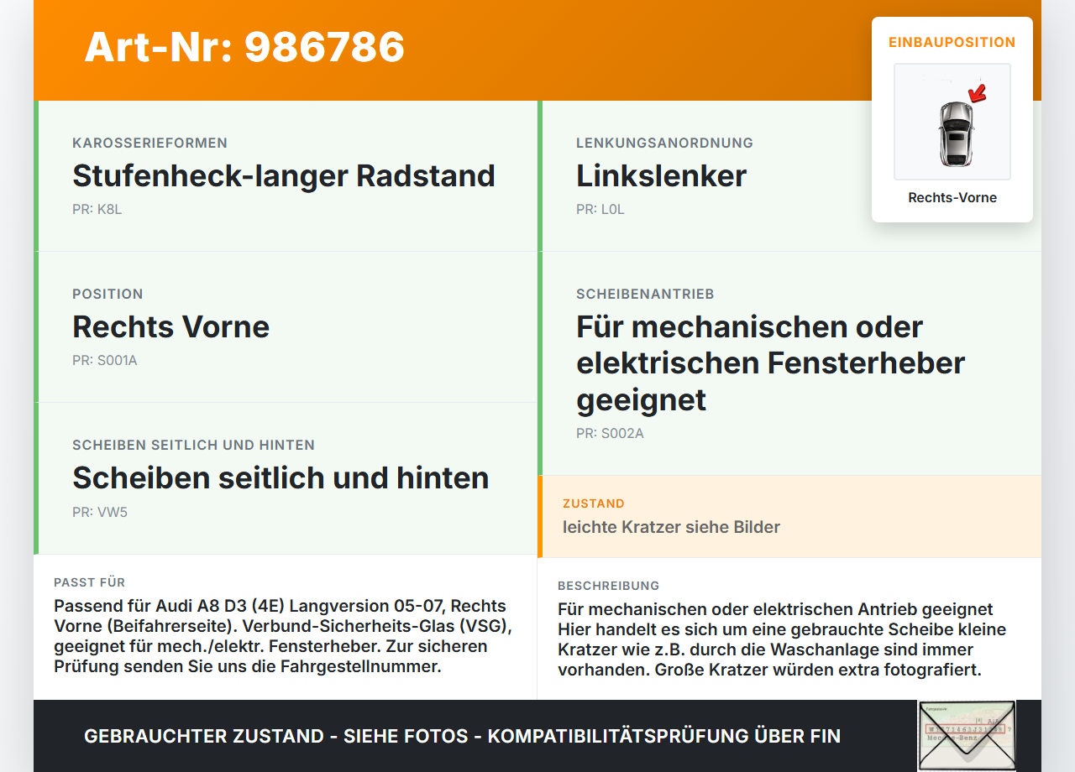Select the PR: K8L code

[97, 210]
